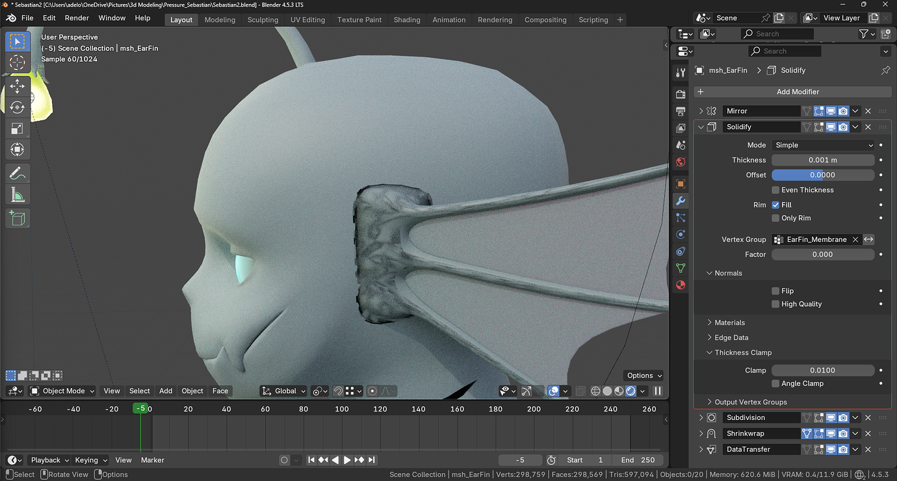Adjust the vertex group Factor slider
Viewport: 897px width, 481px height.
(x=823, y=254)
